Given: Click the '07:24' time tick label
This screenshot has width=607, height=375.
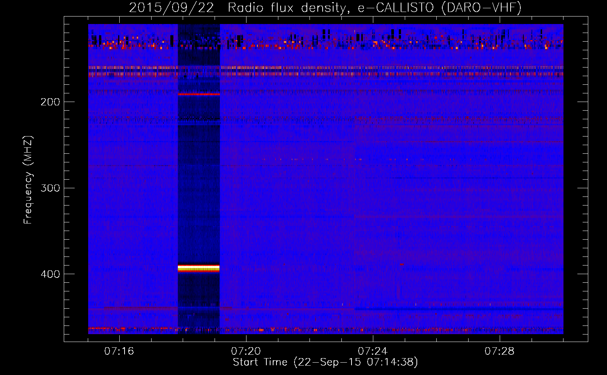Looking at the screenshot, I should coord(373,351).
